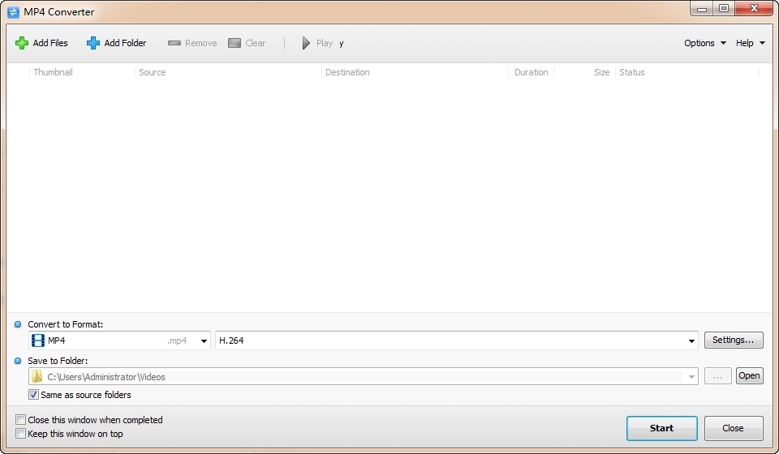Viewport: 779px width, 454px height.
Task: Enable Close this window when completed
Action: point(20,420)
